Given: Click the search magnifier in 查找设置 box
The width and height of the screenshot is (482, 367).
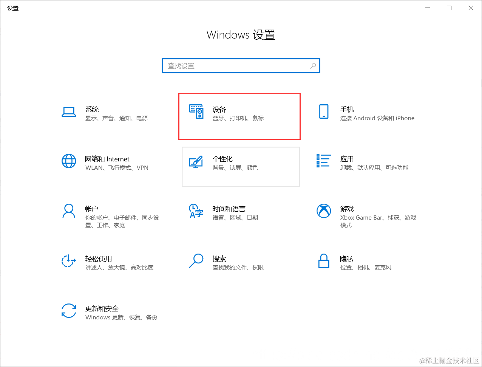Looking at the screenshot, I should pos(313,66).
